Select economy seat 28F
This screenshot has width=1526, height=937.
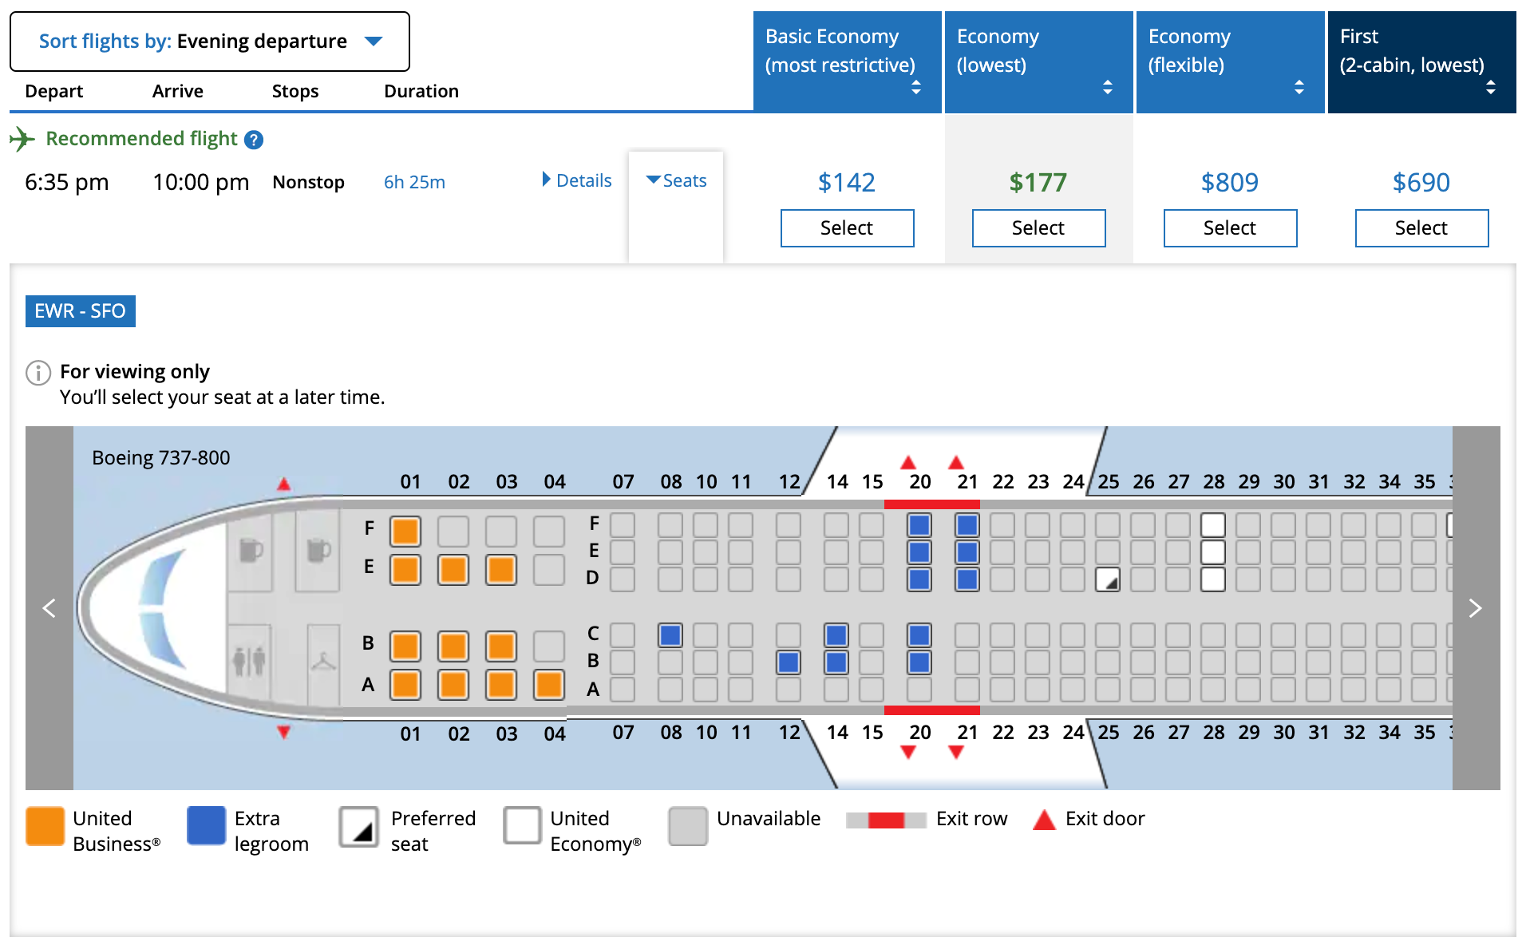tap(1212, 525)
